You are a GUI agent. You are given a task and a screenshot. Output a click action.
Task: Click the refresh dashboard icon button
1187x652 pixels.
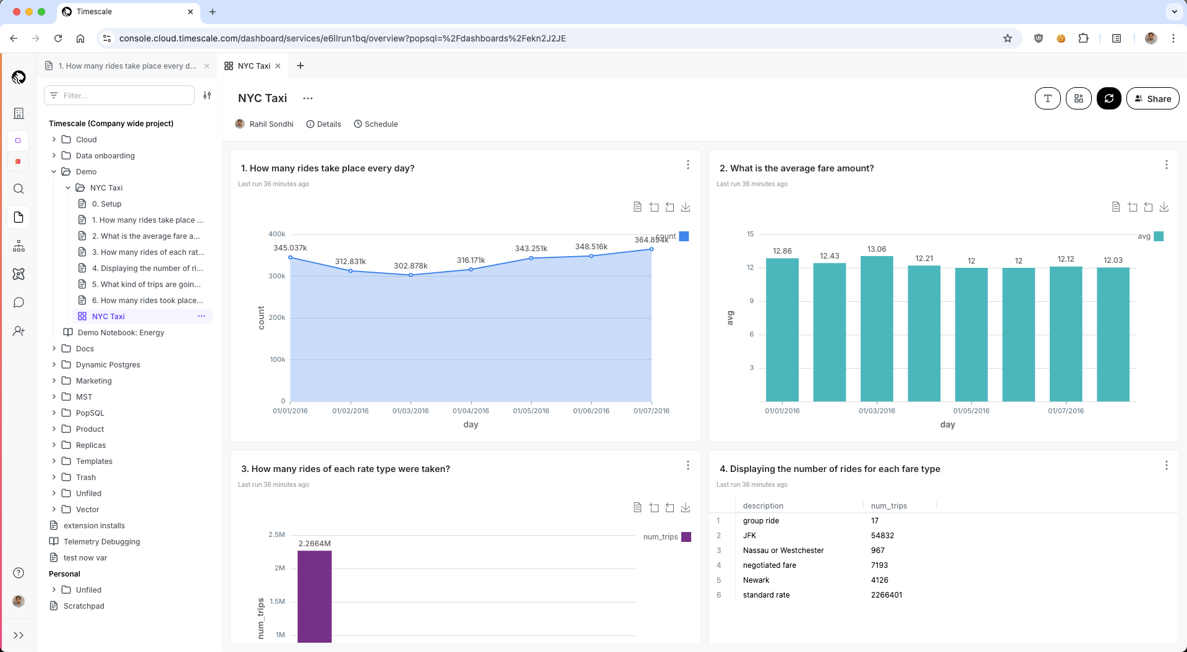coord(1108,98)
